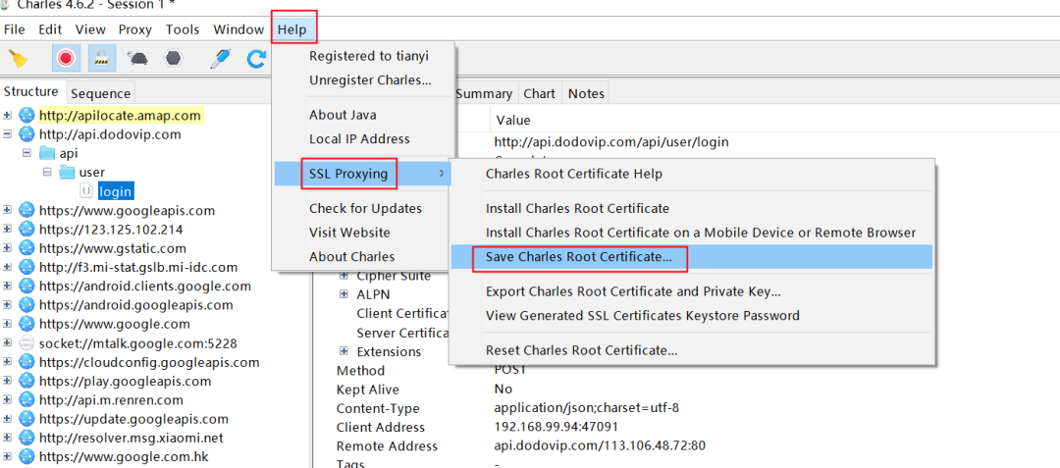Collapse the api.dodovip.com host node
The image size is (1060, 468).
[x=8, y=134]
